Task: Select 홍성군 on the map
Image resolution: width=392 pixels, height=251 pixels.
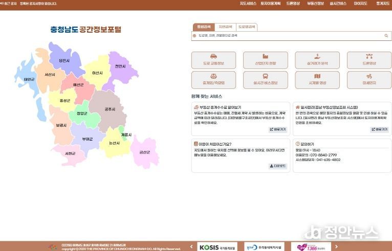Action: tap(65, 101)
